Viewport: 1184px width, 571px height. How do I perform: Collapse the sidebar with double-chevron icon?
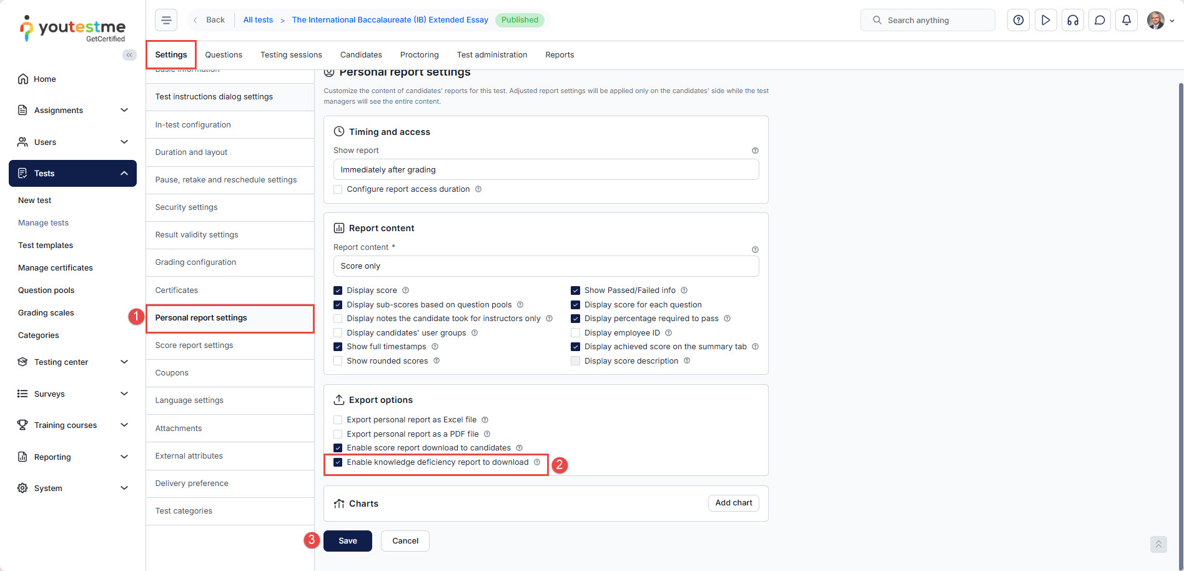[x=129, y=55]
